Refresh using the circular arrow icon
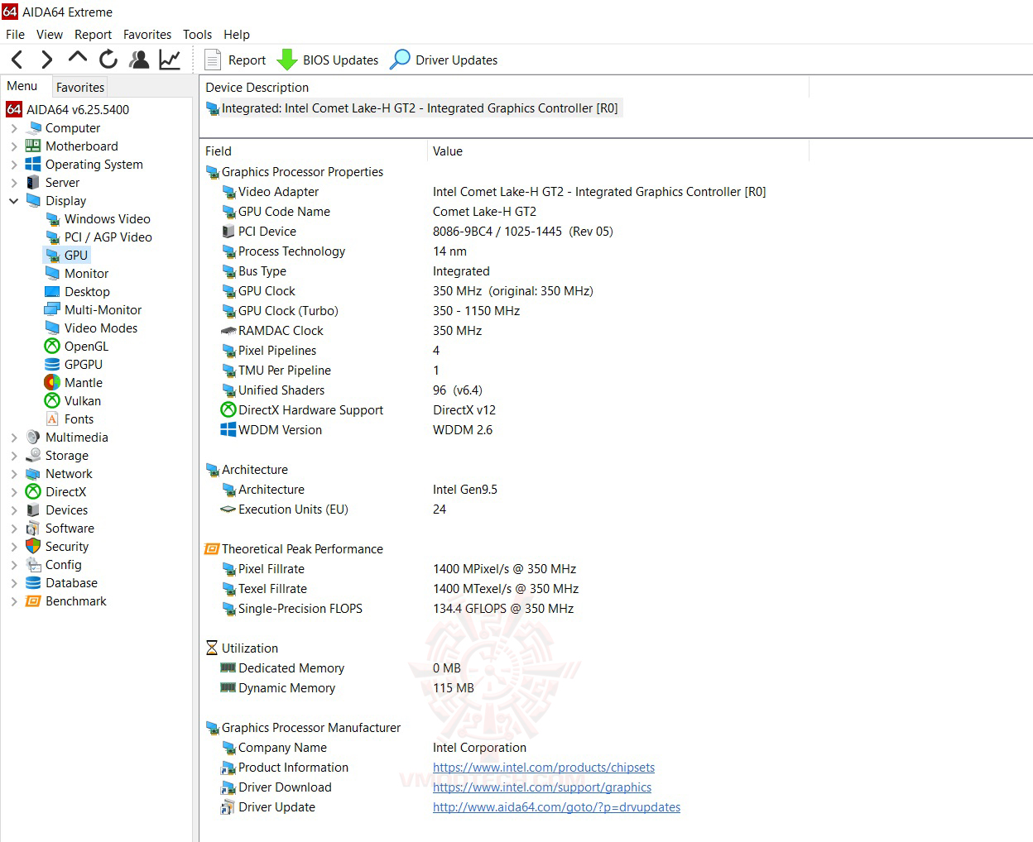This screenshot has width=1033, height=842. (108, 60)
